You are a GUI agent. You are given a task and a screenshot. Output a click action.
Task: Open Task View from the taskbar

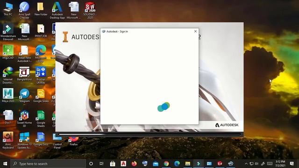[x=102, y=164]
